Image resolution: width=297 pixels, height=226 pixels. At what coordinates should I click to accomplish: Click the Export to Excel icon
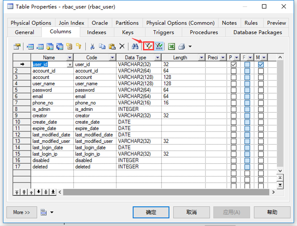(x=171, y=46)
